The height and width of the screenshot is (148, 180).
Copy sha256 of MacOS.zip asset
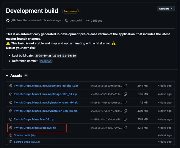click(125, 119)
